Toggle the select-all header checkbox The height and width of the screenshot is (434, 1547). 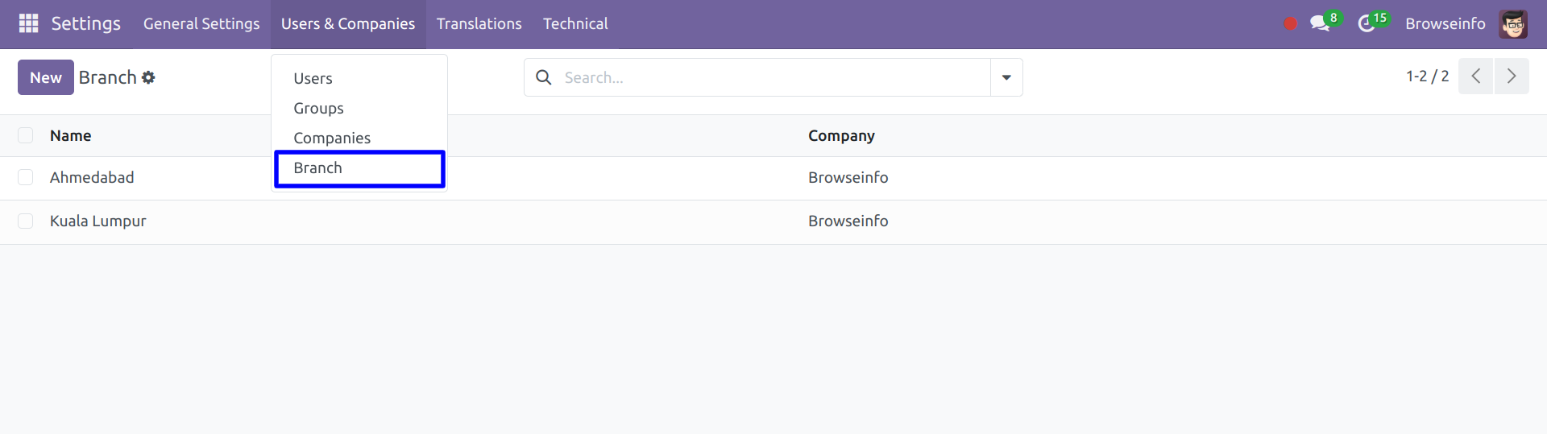pos(26,135)
